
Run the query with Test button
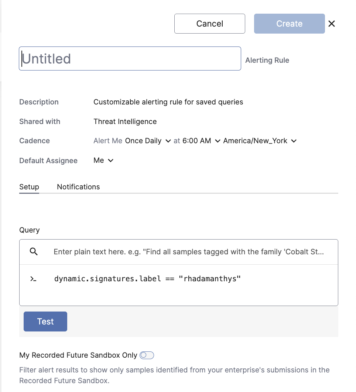45,321
